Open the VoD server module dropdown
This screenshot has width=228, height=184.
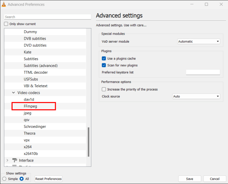coord(199,41)
